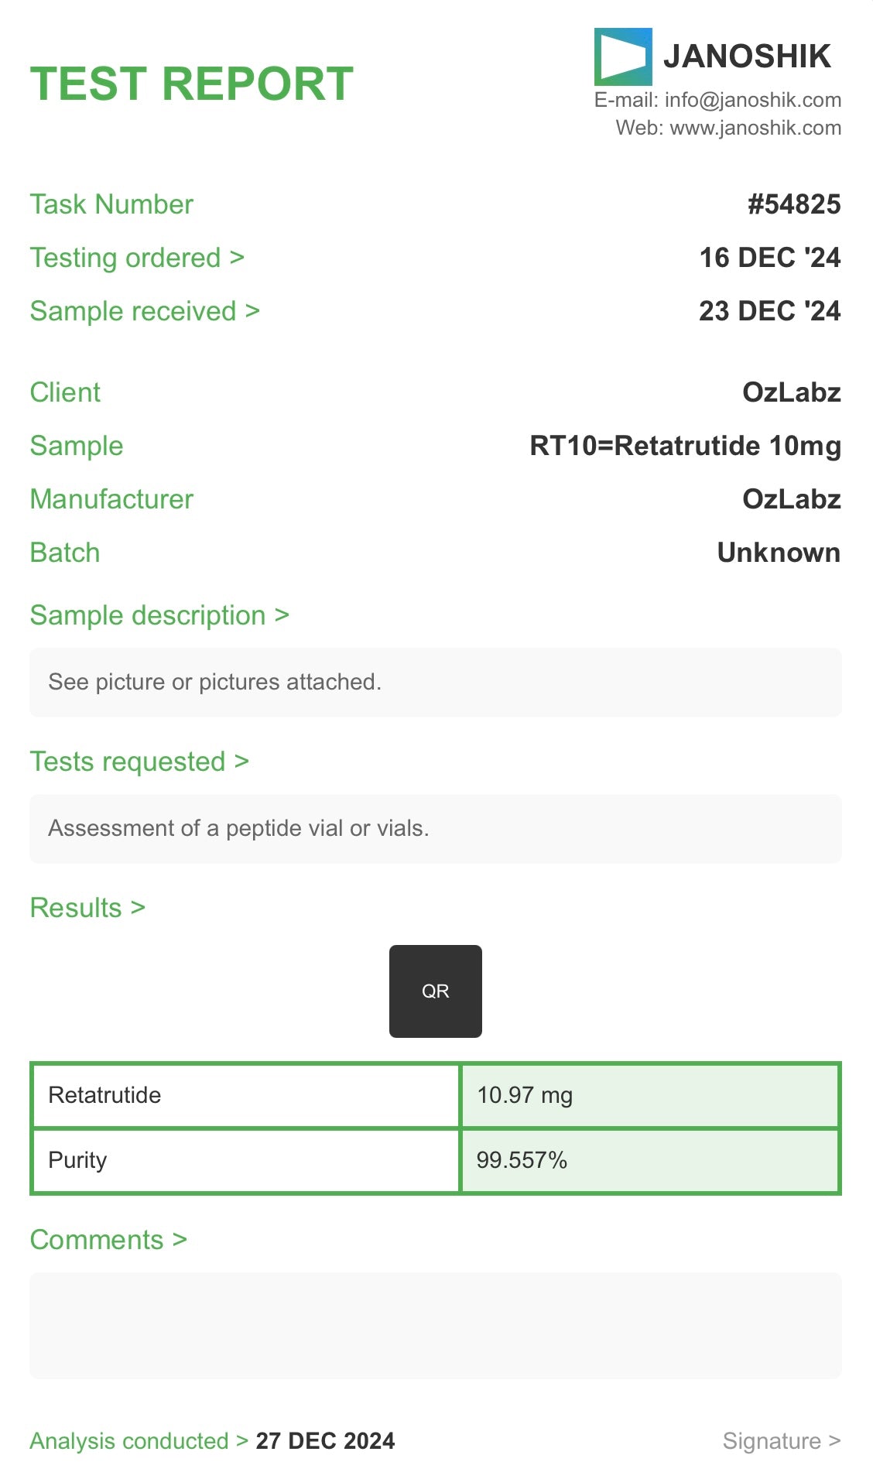This screenshot has height=1479, width=873.
Task: Expand the Sample description heading
Action: pyautogui.click(x=159, y=615)
